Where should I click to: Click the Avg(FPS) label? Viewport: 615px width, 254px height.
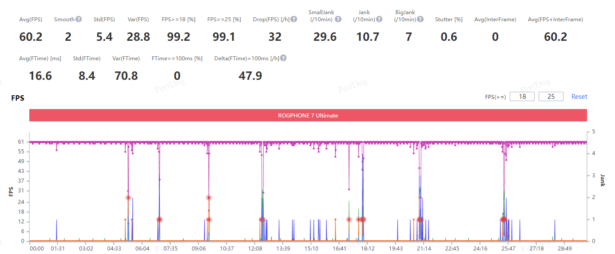(x=31, y=20)
